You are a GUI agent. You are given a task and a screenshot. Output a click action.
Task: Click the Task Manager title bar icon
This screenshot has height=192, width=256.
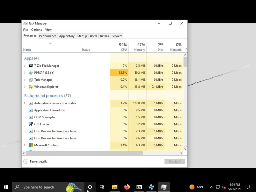[x=25, y=23]
